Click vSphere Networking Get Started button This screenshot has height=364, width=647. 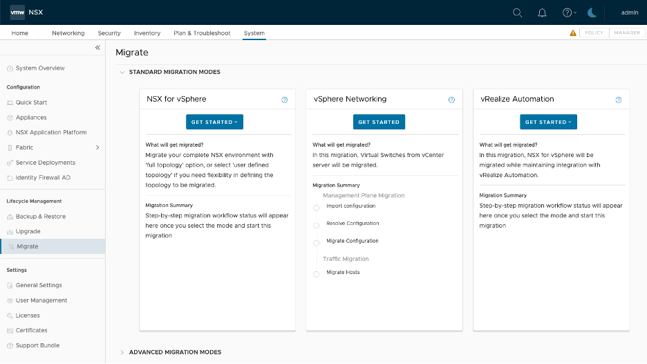(379, 122)
